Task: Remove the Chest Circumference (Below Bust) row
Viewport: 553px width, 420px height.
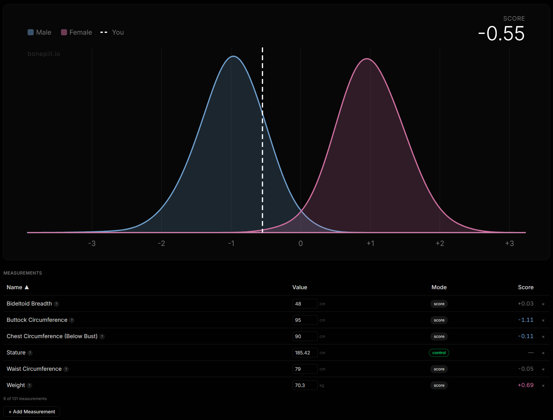Action: tap(543, 336)
